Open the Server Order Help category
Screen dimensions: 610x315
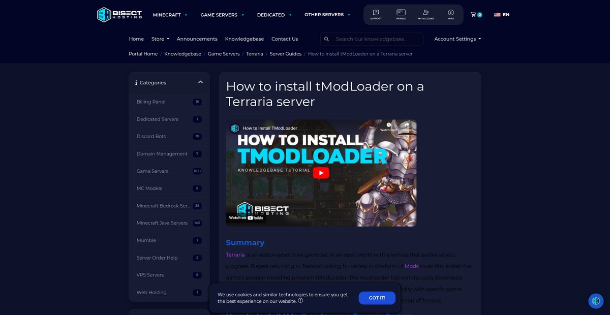click(x=169, y=258)
